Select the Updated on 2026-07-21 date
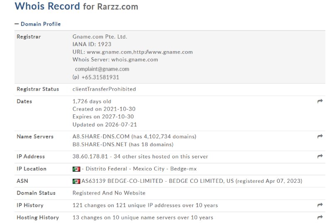 (x=105, y=125)
